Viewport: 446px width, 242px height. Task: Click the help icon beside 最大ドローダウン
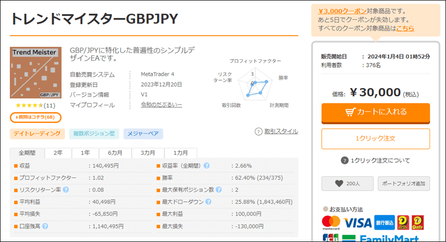[x=209, y=202]
